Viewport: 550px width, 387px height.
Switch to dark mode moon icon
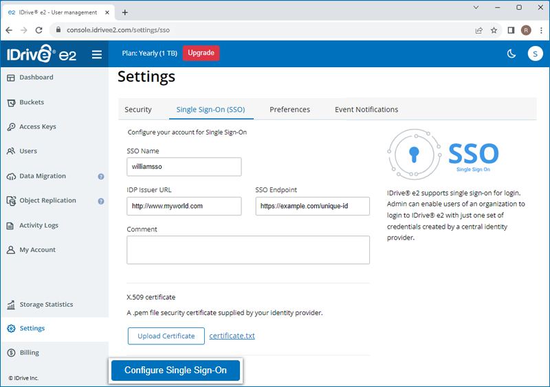click(511, 54)
